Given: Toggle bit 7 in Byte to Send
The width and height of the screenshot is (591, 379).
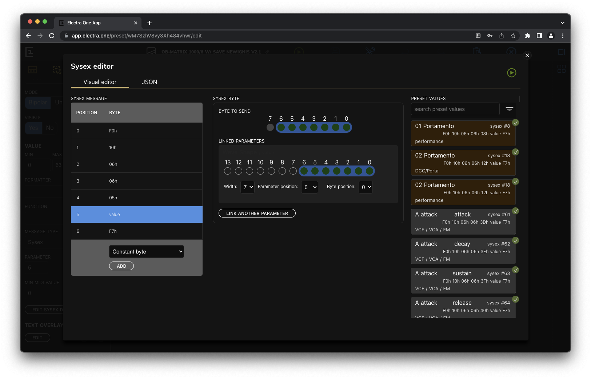Looking at the screenshot, I should [270, 127].
